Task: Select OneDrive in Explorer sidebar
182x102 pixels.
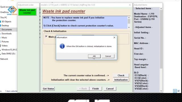Action: [x=5, y=12]
